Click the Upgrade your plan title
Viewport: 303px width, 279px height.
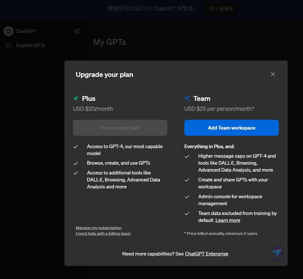(x=104, y=74)
